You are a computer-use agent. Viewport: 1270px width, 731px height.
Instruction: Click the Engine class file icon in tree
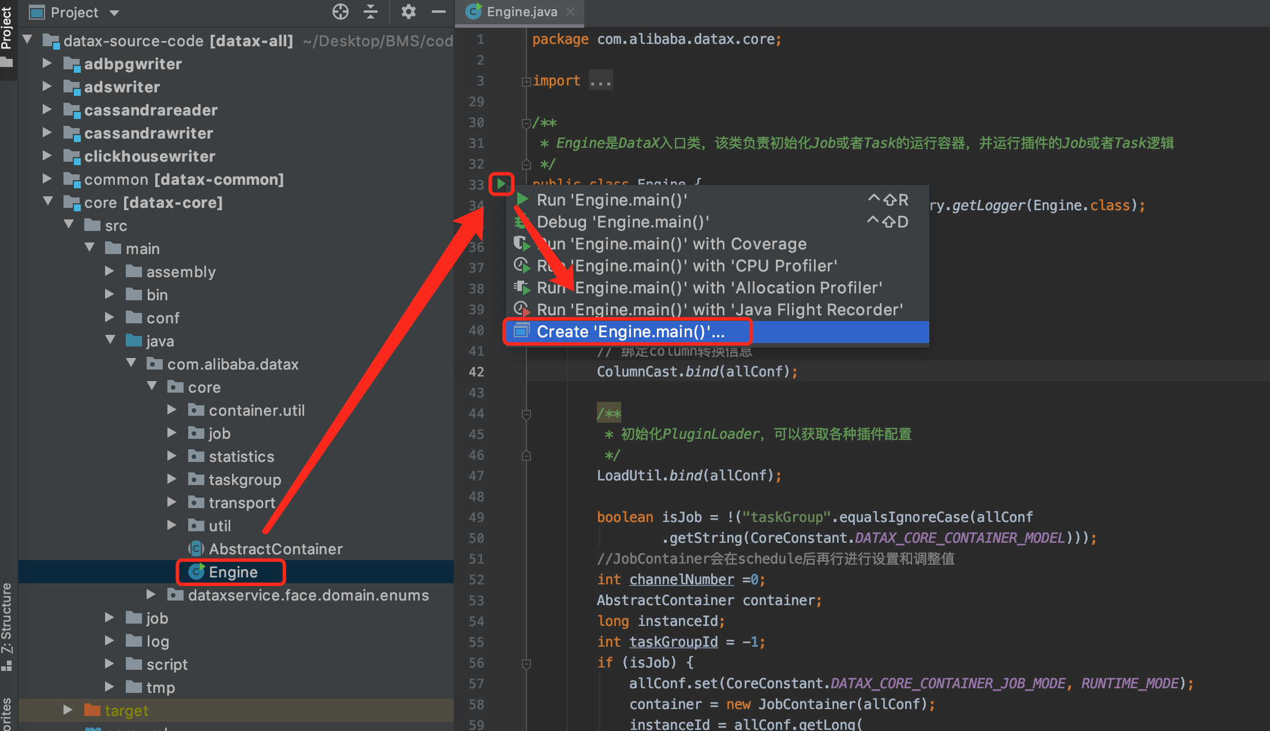196,572
